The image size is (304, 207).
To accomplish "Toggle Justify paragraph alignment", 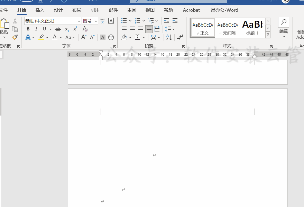I will point(149,29).
